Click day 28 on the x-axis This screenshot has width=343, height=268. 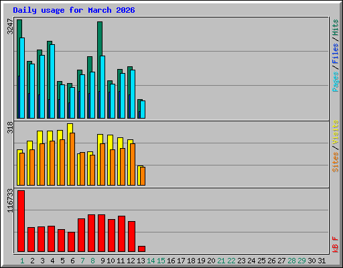pyautogui.click(x=291, y=261)
